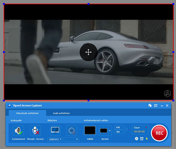Toggle the webcam capture icon

click(x=72, y=131)
